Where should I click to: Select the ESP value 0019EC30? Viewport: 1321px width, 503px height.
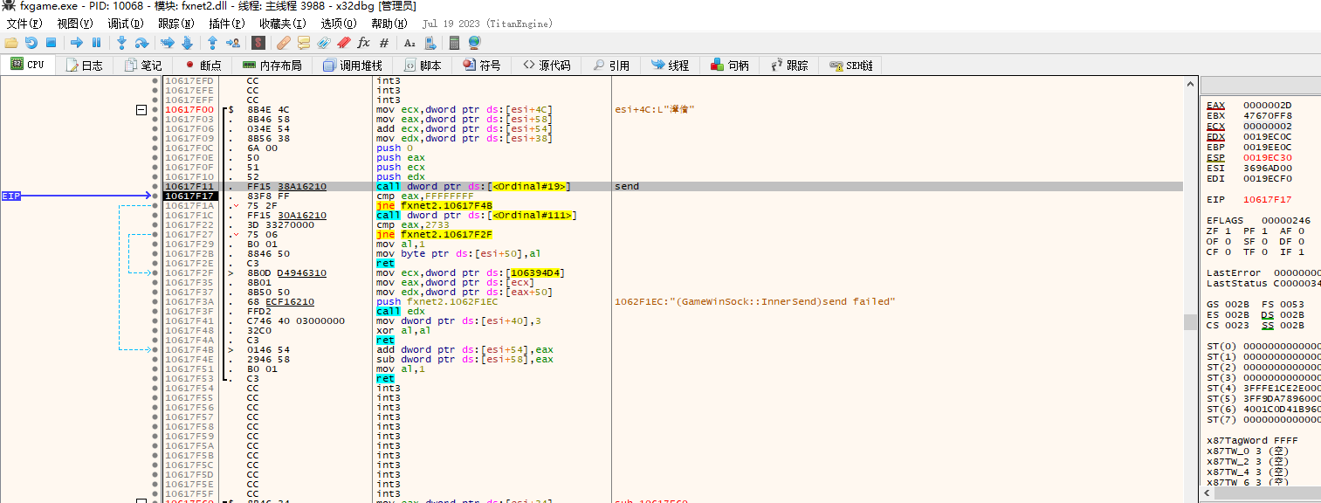coord(1267,157)
